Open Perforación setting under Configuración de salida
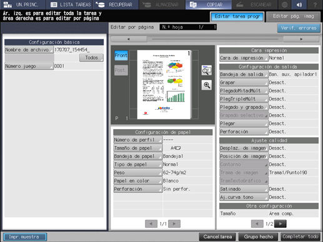The image size is (323, 242). point(244,132)
